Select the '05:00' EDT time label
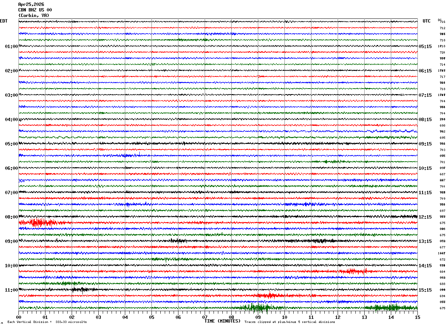The height and width of the screenshot is (327, 447). (x=11, y=144)
